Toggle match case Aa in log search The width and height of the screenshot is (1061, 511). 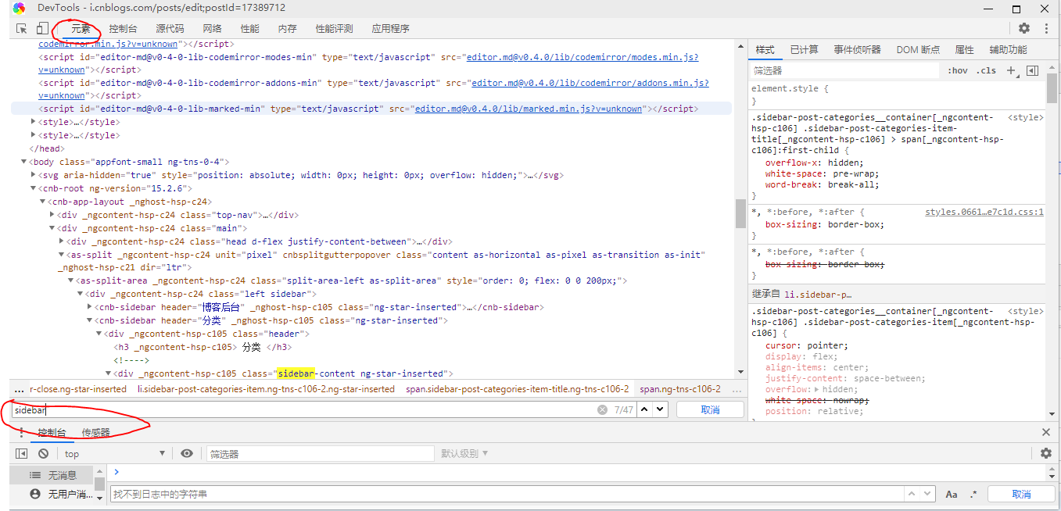tap(952, 494)
